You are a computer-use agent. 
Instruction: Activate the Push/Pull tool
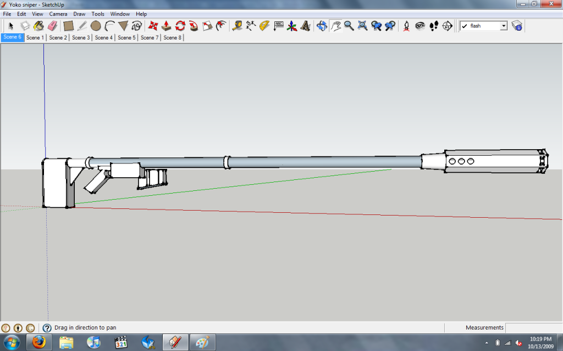[x=166, y=26]
